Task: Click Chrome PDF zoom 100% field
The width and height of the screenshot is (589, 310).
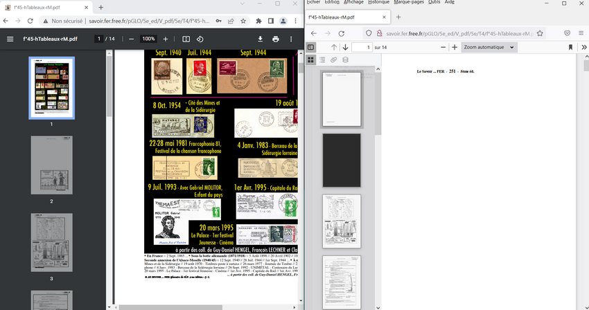Action: pyautogui.click(x=148, y=39)
